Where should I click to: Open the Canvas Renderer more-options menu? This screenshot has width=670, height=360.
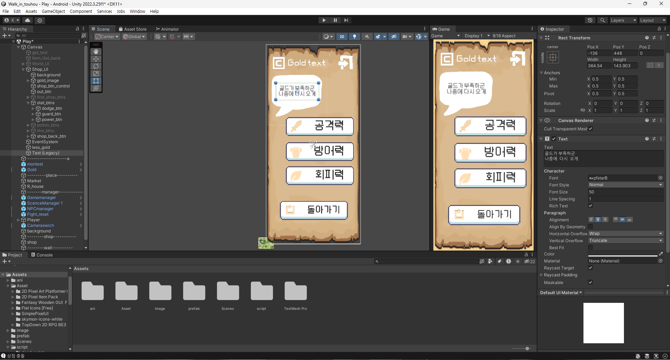661,120
